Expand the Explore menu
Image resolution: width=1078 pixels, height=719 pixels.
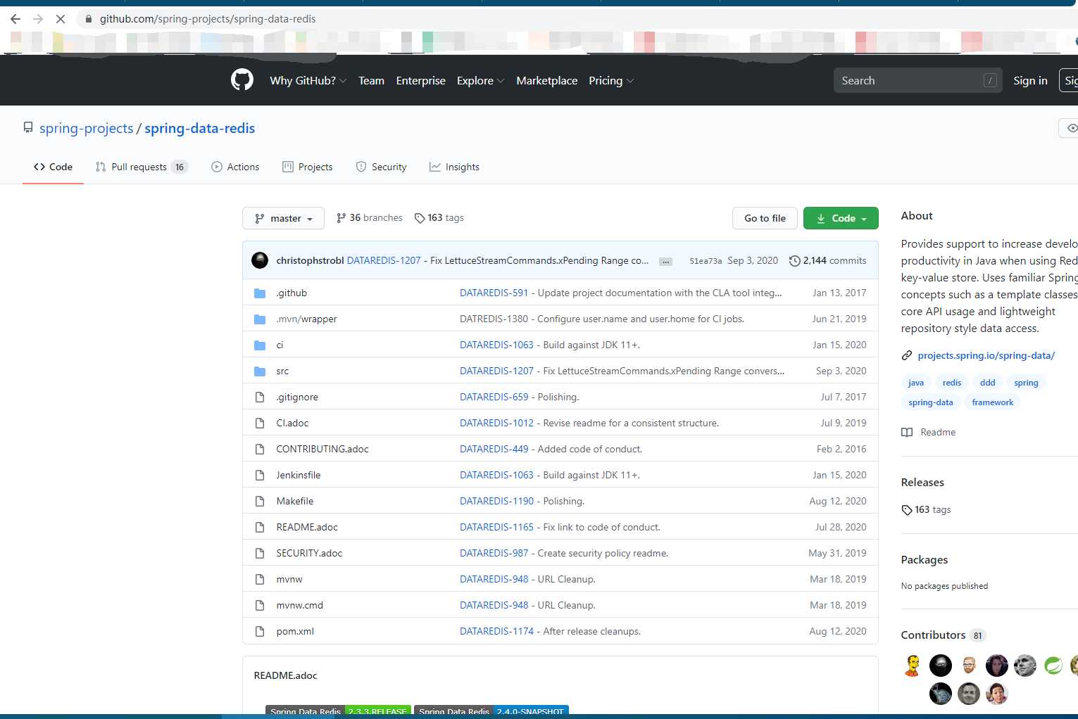[481, 80]
